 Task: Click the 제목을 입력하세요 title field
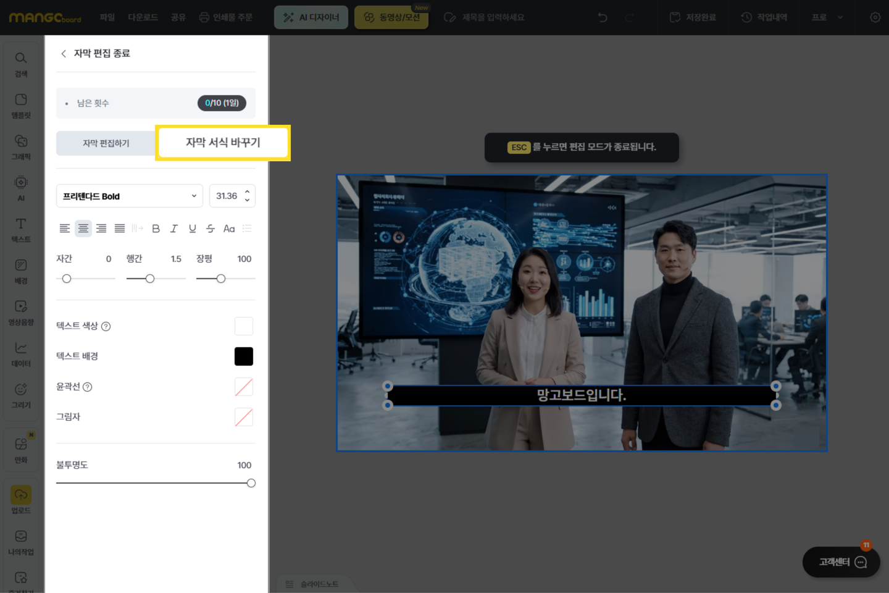(493, 17)
